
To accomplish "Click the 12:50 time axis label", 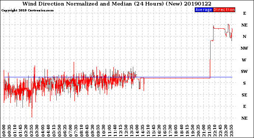I will pyautogui.click(x=126, y=131).
